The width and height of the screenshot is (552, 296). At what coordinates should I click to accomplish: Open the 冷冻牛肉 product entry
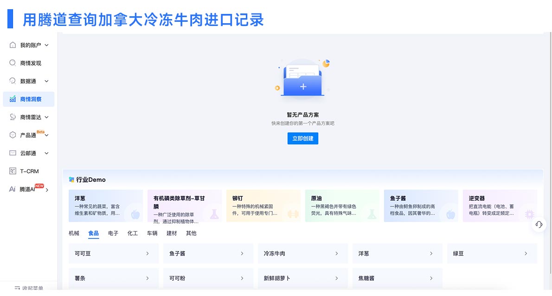(302, 253)
